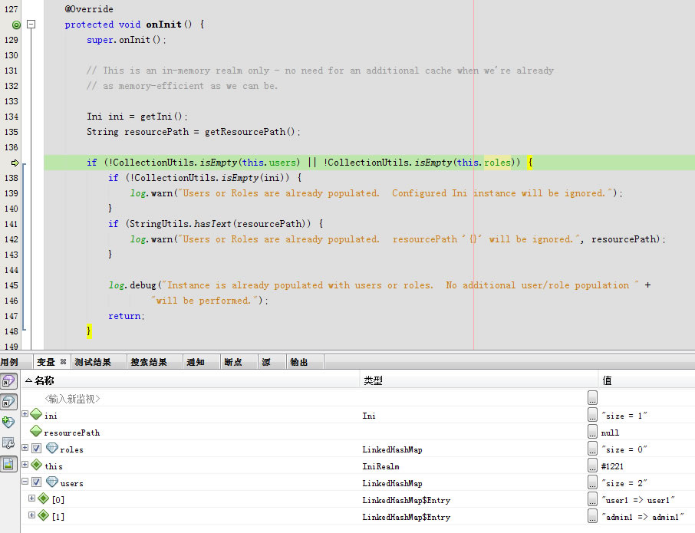Screen dimensions: 695x533
Task: Click the null value of resourcePath
Action: tap(610, 433)
